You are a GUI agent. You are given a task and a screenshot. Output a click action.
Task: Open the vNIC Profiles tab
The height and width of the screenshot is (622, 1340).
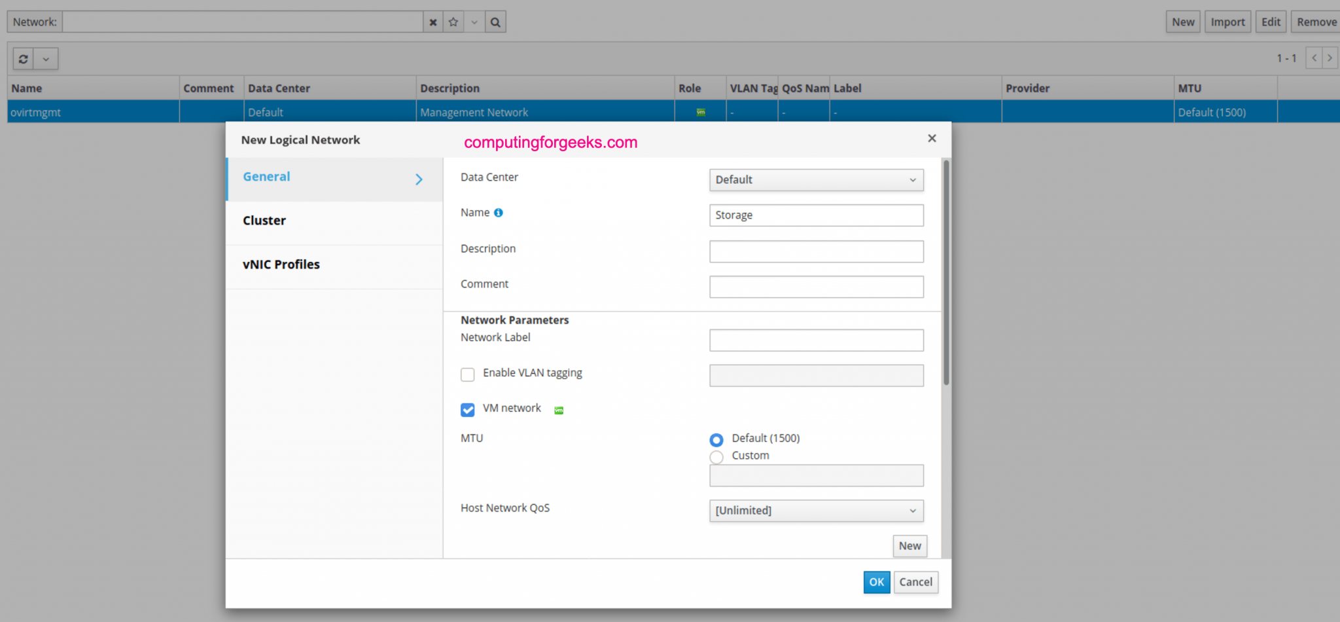(x=281, y=264)
